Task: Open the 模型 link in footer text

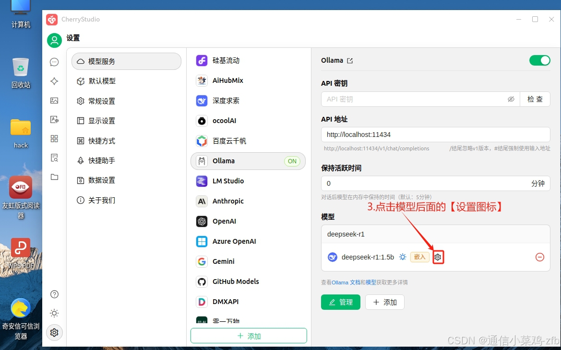Action: [370, 282]
